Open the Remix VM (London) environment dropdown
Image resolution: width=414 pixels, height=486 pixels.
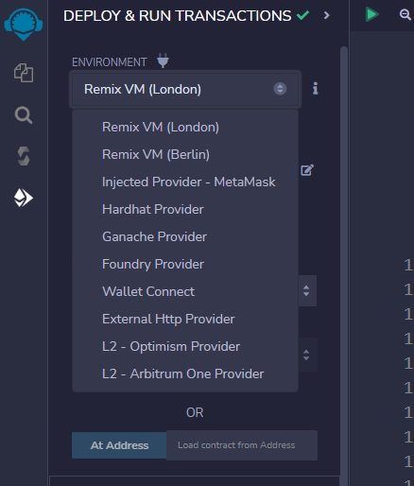(185, 89)
